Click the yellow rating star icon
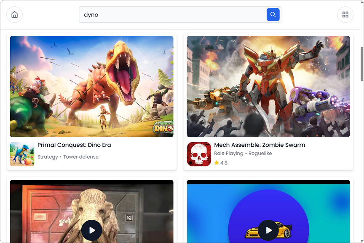The height and width of the screenshot is (243, 364). 217,162
